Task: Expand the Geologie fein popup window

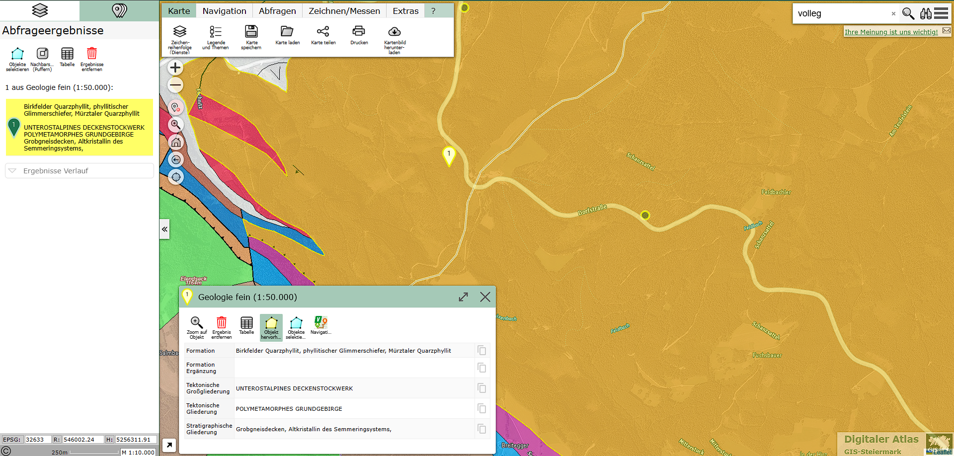Action: 463,297
